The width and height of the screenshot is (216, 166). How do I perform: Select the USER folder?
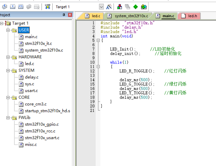(x=24, y=30)
